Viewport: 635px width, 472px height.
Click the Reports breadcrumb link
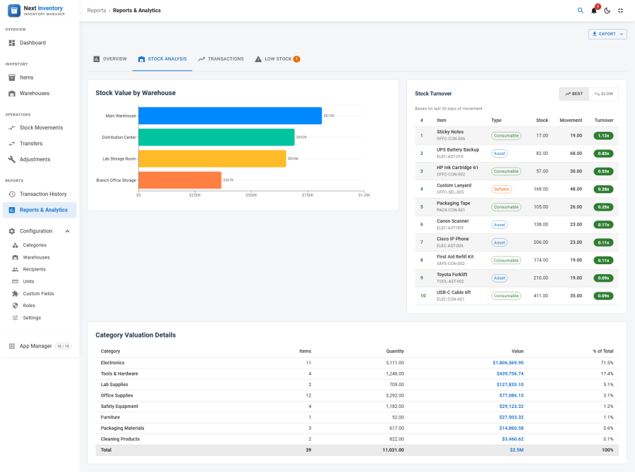tap(97, 11)
